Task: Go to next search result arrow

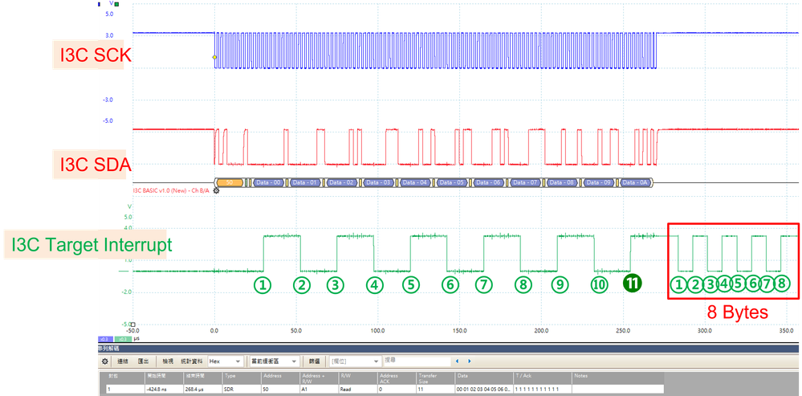Action: tap(470, 361)
